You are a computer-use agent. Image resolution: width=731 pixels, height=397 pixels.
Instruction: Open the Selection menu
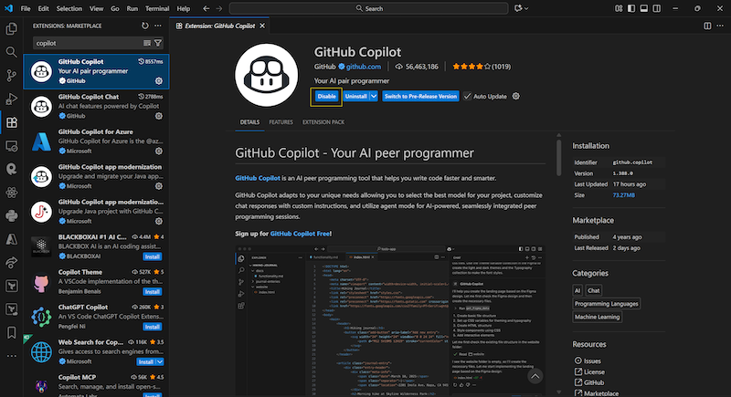(x=69, y=8)
